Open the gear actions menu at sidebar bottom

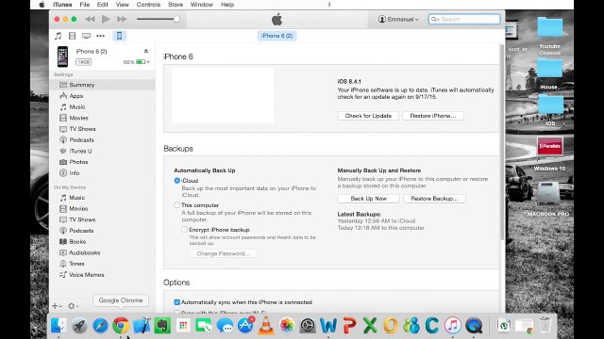(73, 306)
